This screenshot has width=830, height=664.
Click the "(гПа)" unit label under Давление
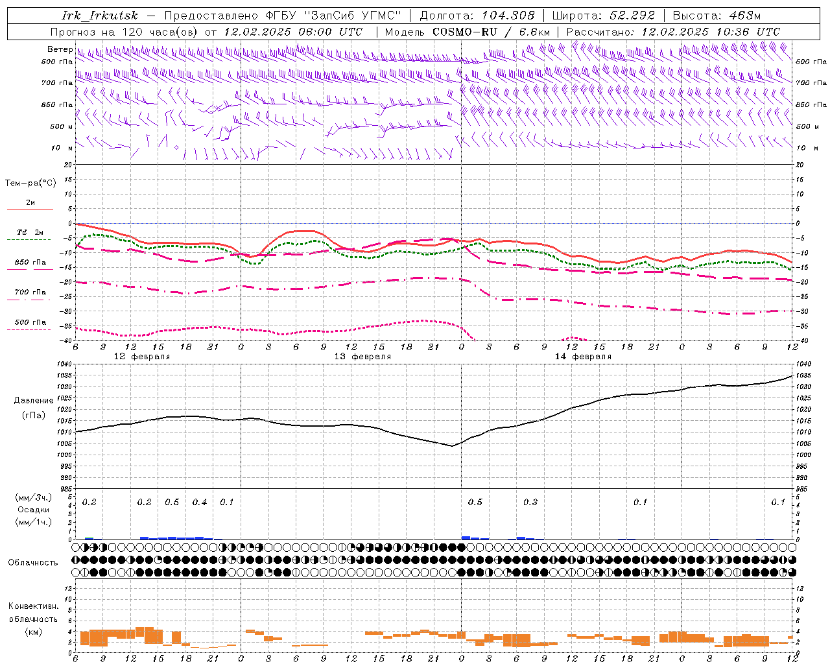[x=34, y=415]
